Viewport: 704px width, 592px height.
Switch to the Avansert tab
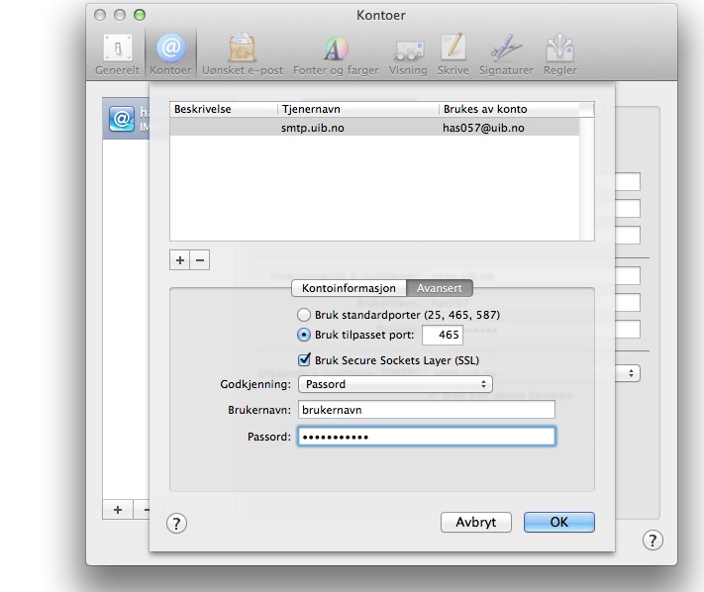(441, 288)
